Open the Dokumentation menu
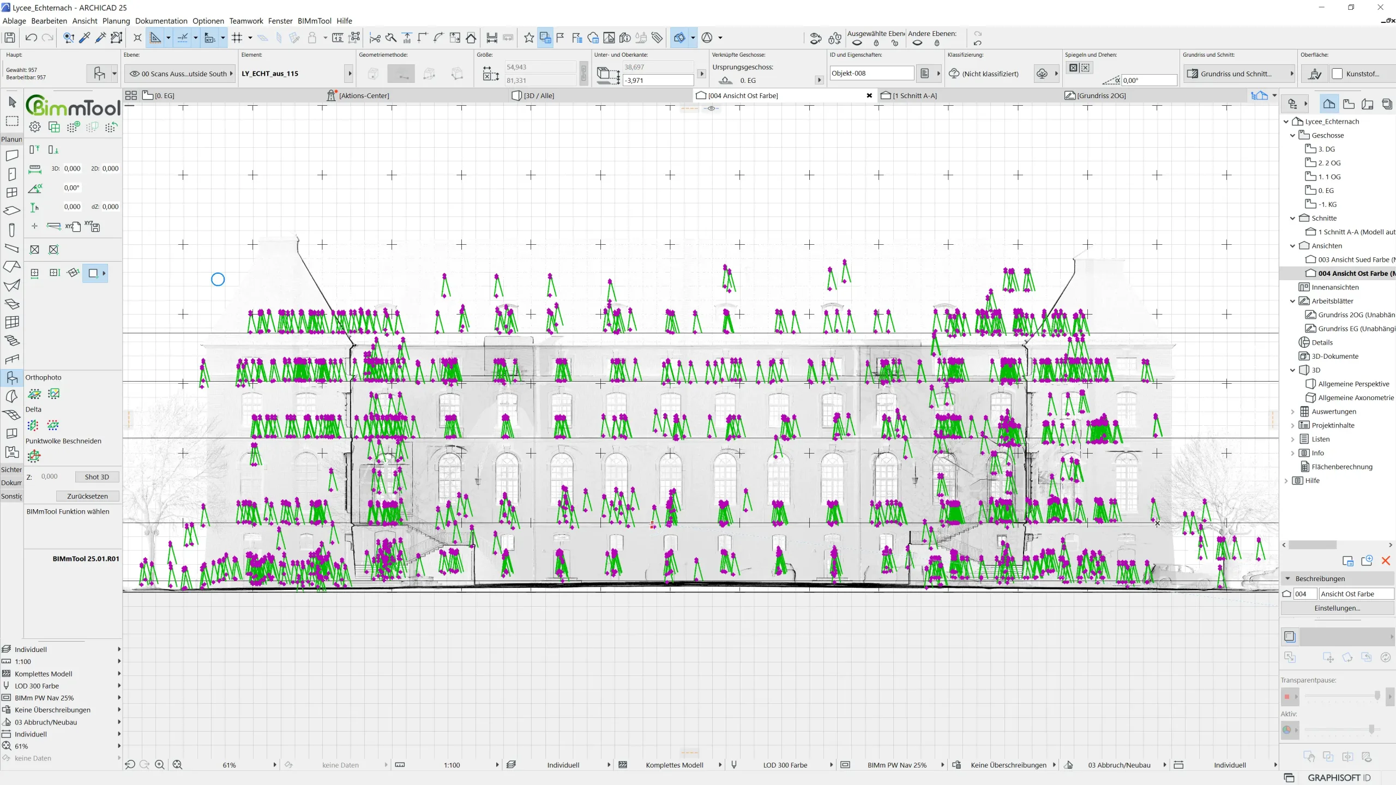The image size is (1396, 785). click(161, 21)
